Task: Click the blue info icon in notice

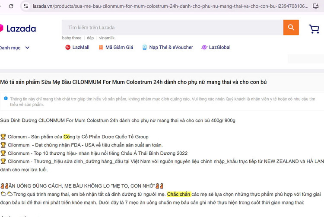Action: pyautogui.click(x=6, y=99)
